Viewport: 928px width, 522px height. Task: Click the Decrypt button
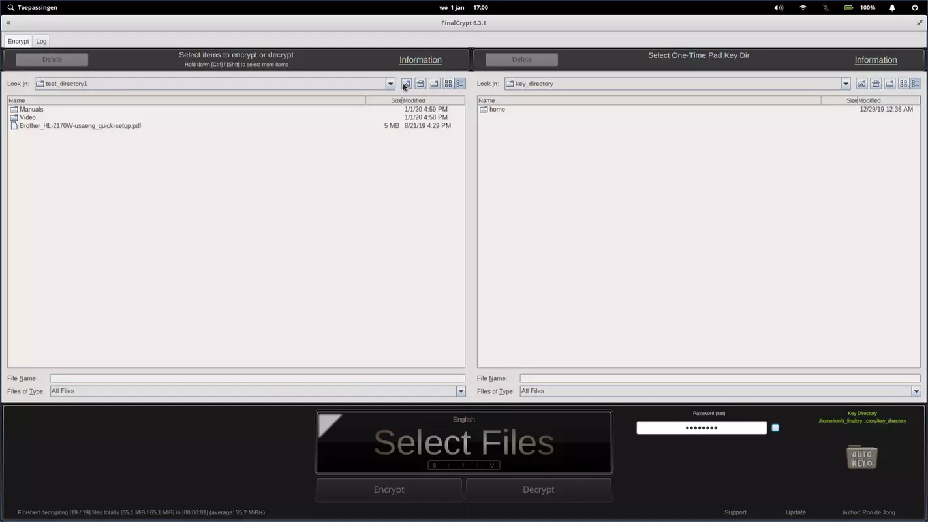(x=538, y=489)
